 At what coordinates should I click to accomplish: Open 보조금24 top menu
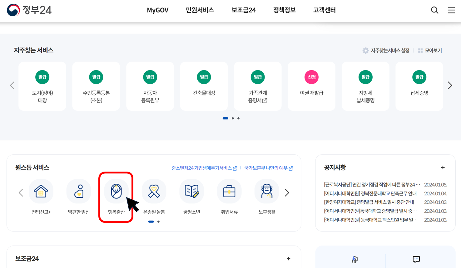pos(244,10)
